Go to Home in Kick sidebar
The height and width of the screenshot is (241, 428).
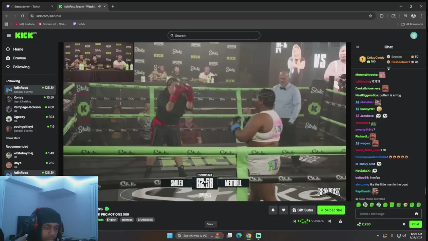tap(15, 49)
